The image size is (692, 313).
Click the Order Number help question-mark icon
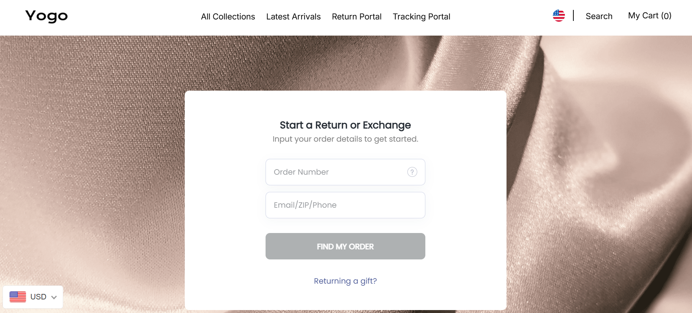pyautogui.click(x=412, y=172)
